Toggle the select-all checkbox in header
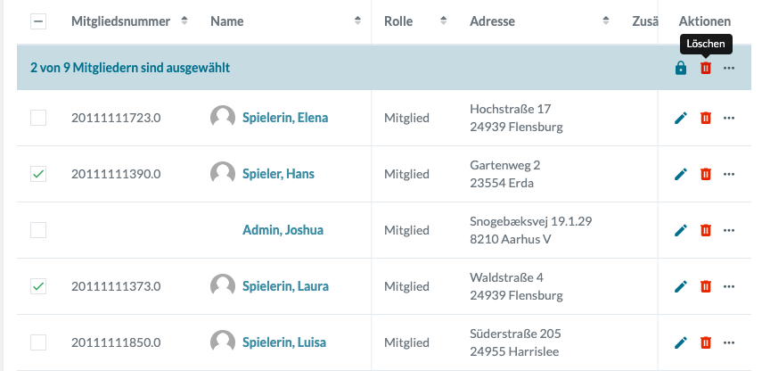The image size is (762, 371). coord(38,21)
